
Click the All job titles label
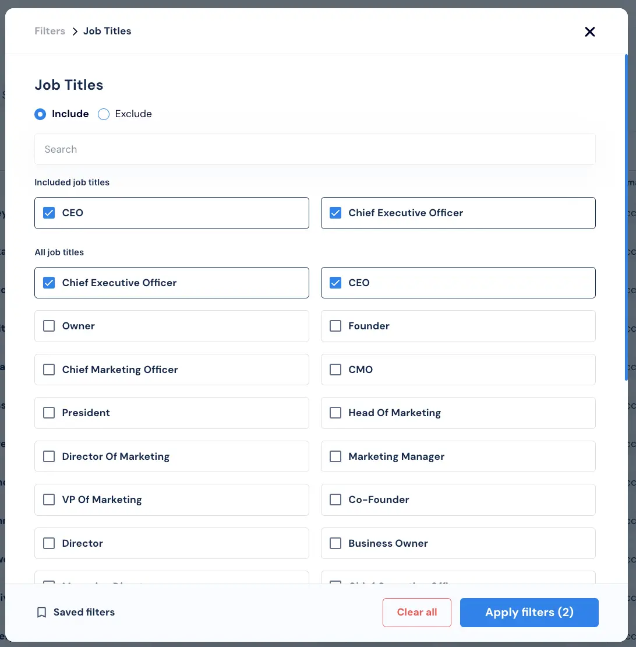coord(59,252)
